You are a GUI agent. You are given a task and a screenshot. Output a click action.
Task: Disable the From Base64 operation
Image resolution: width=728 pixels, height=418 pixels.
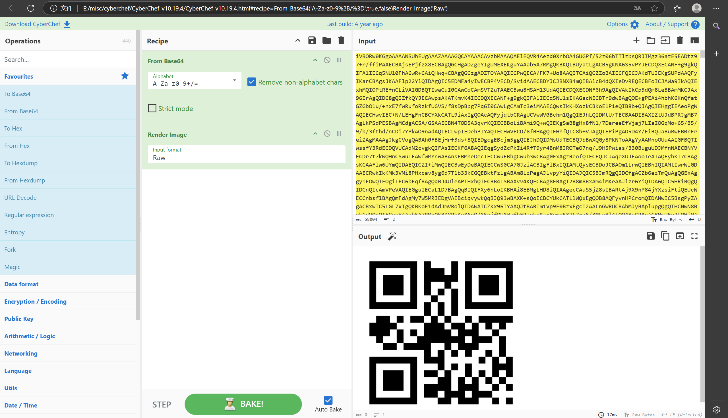(x=327, y=60)
